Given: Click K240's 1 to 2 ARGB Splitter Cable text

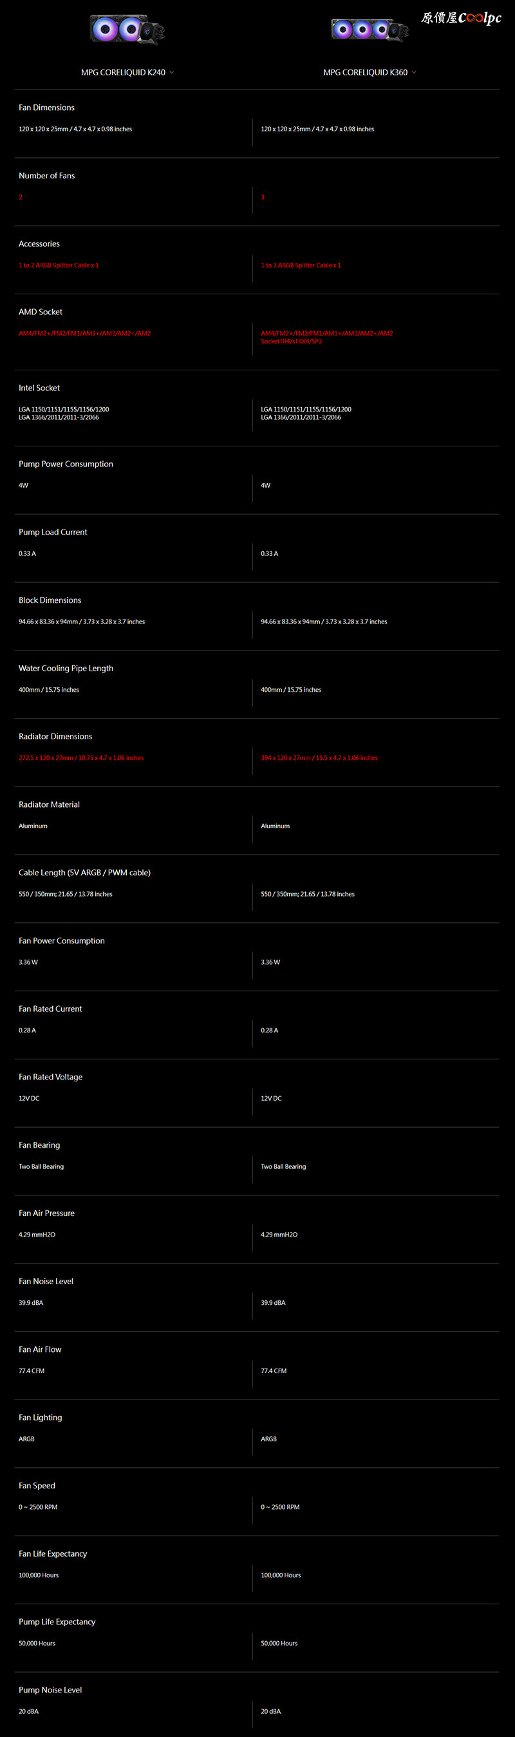Looking at the screenshot, I should 59,265.
